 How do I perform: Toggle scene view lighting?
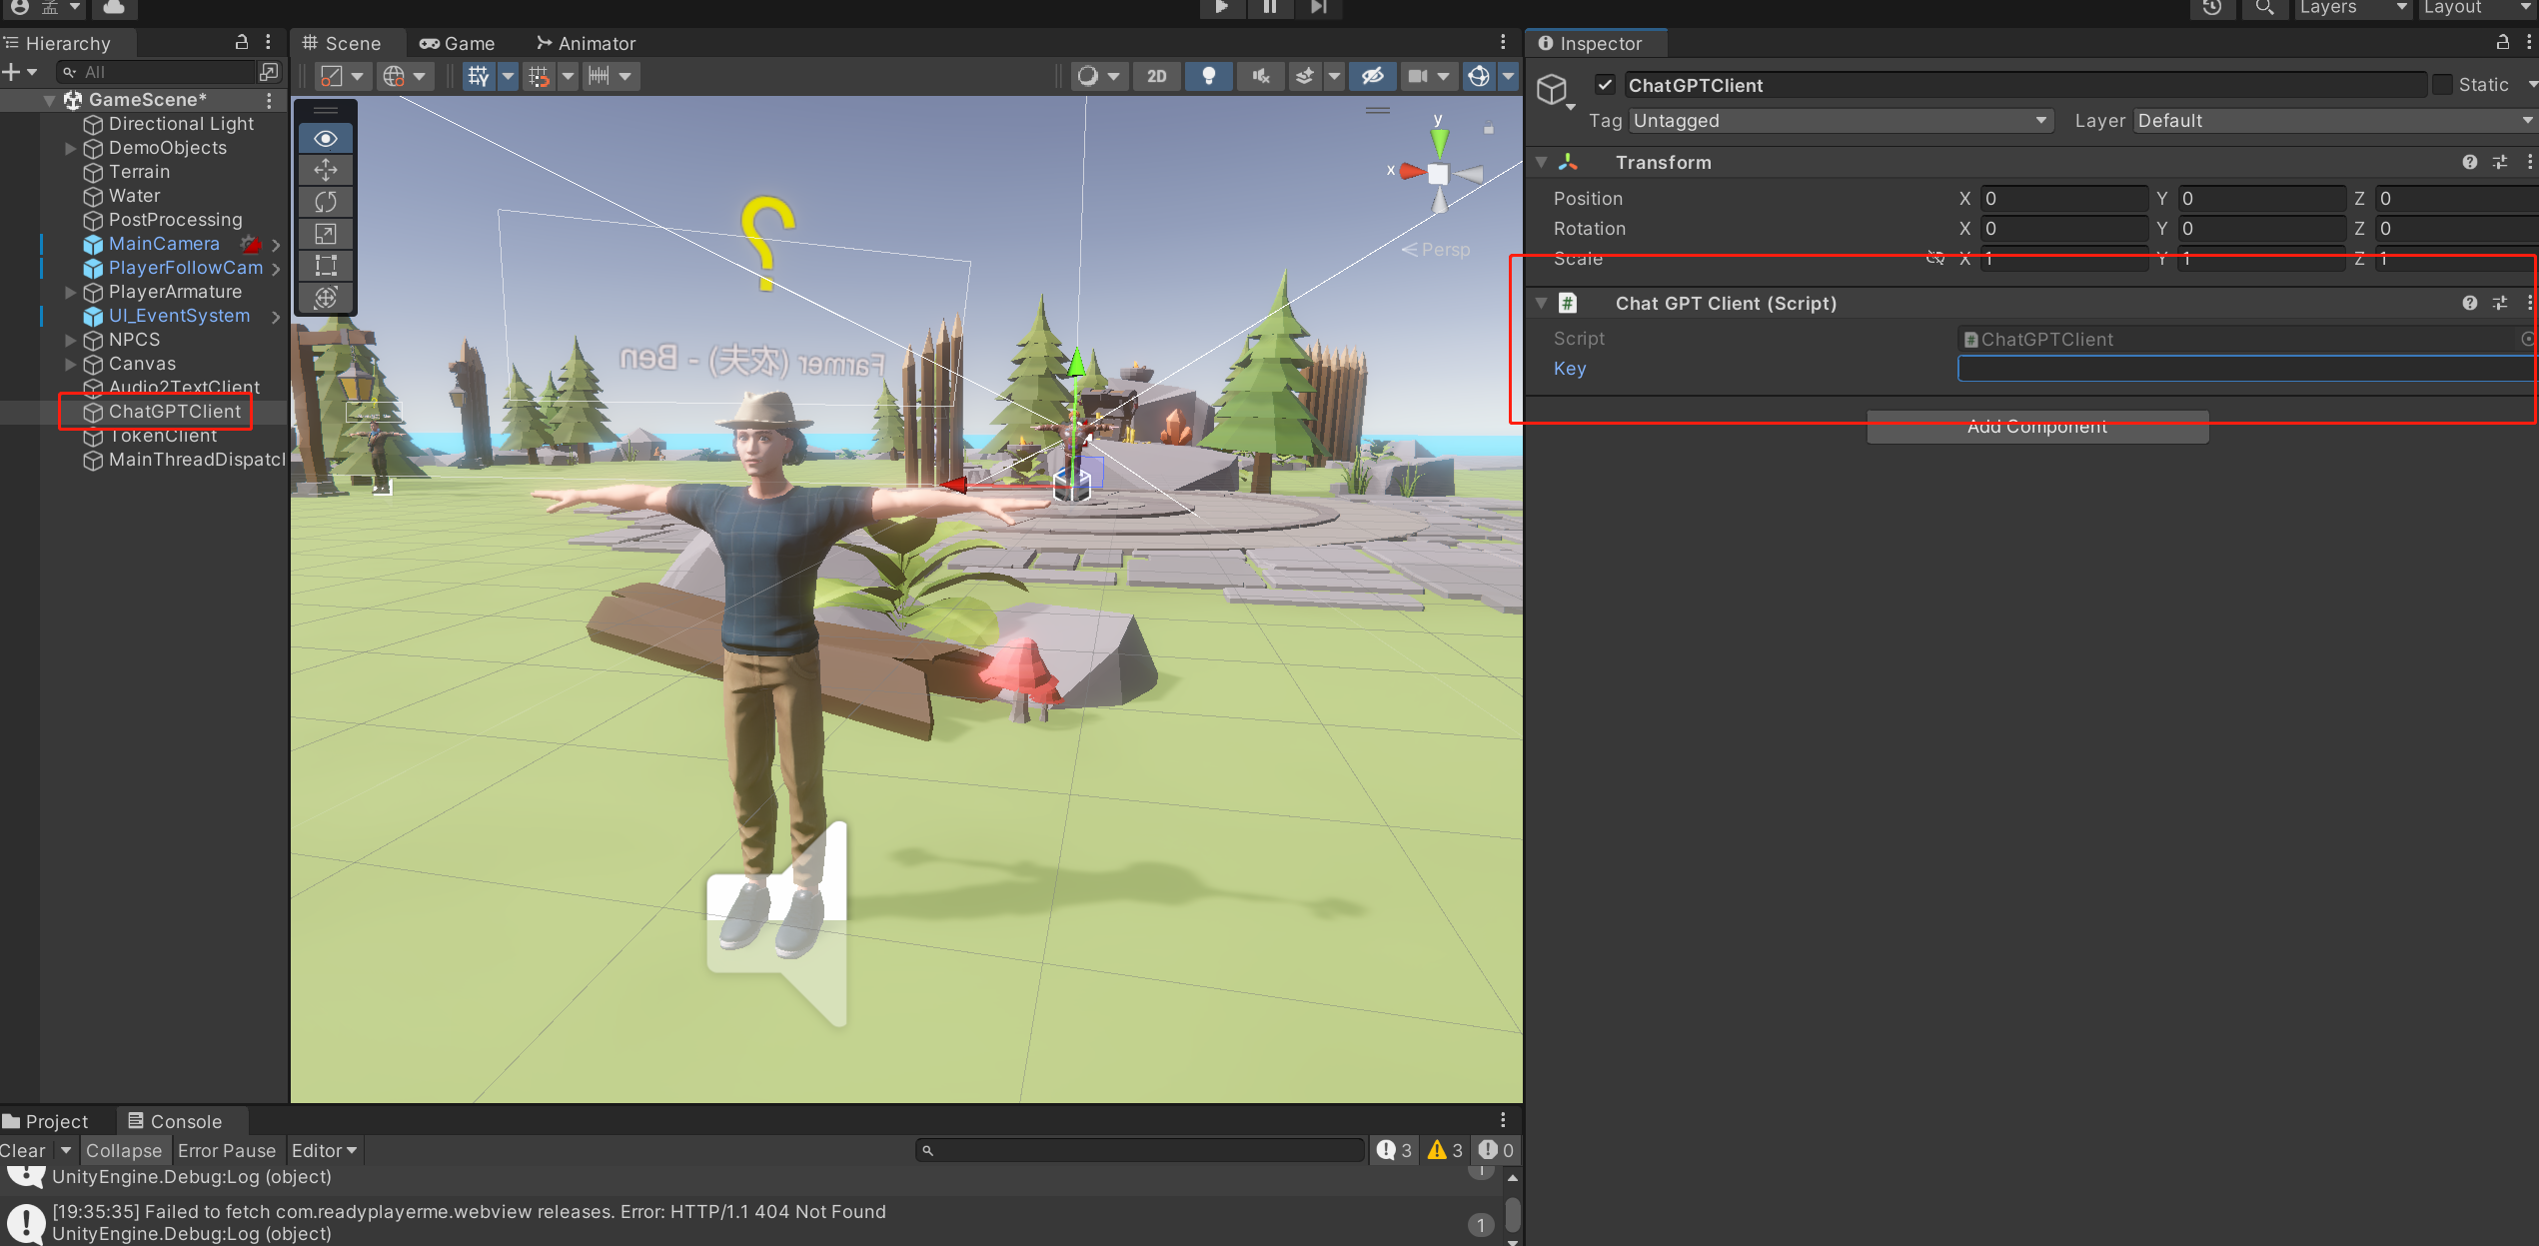pyautogui.click(x=1208, y=76)
